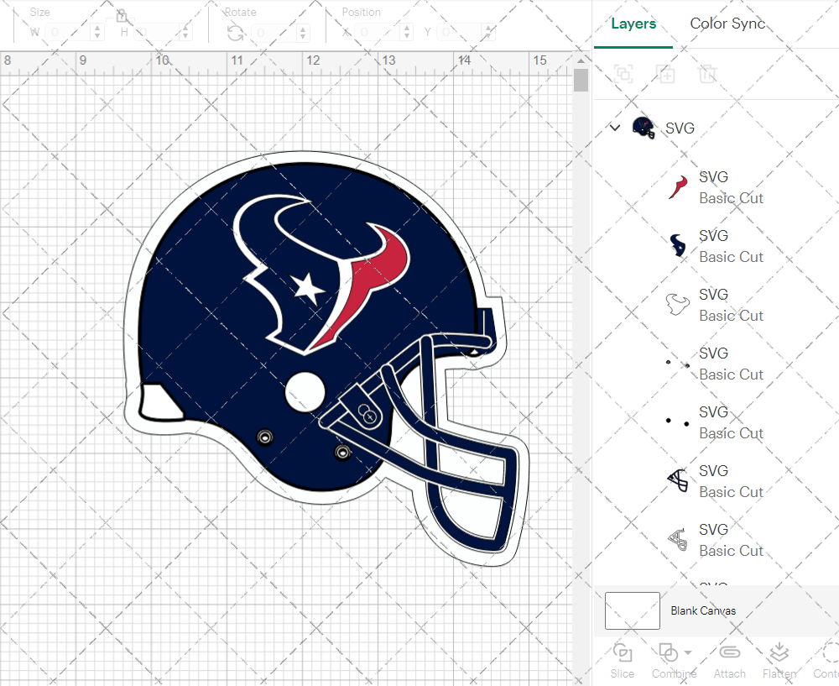
Task: Click the Rotate stepper arrows
Action: 304,33
